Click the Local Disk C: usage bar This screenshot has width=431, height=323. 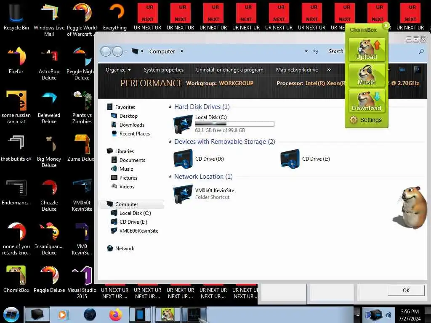pos(234,124)
